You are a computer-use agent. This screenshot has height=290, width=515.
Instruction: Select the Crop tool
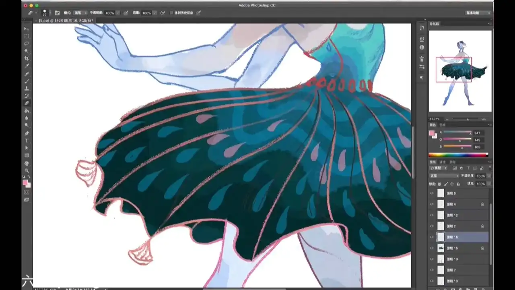tap(27, 58)
